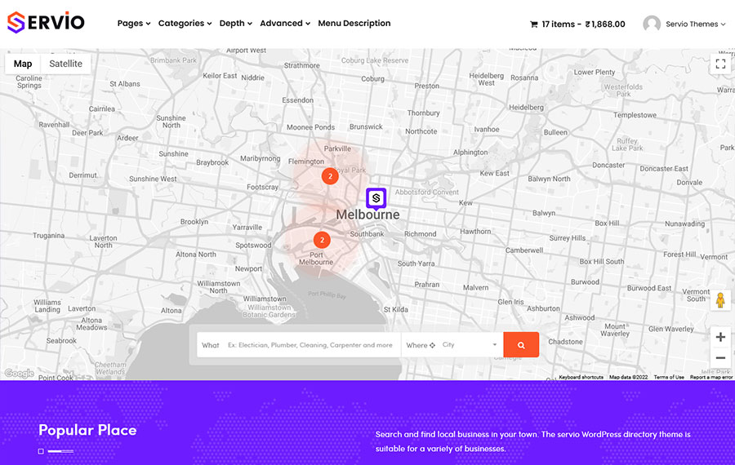Zoom in on the map

(x=720, y=337)
